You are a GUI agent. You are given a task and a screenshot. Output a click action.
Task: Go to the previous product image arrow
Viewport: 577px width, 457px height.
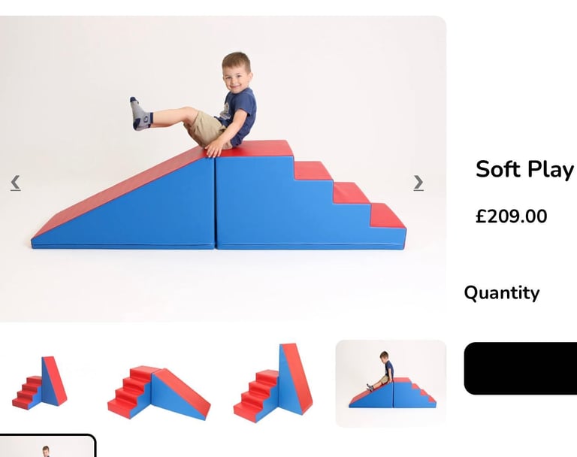pyautogui.click(x=16, y=183)
